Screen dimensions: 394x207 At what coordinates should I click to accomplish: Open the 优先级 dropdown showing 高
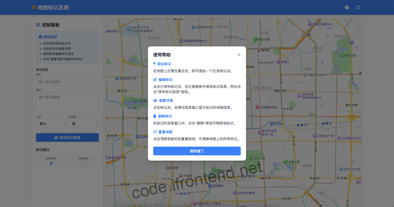(83, 124)
